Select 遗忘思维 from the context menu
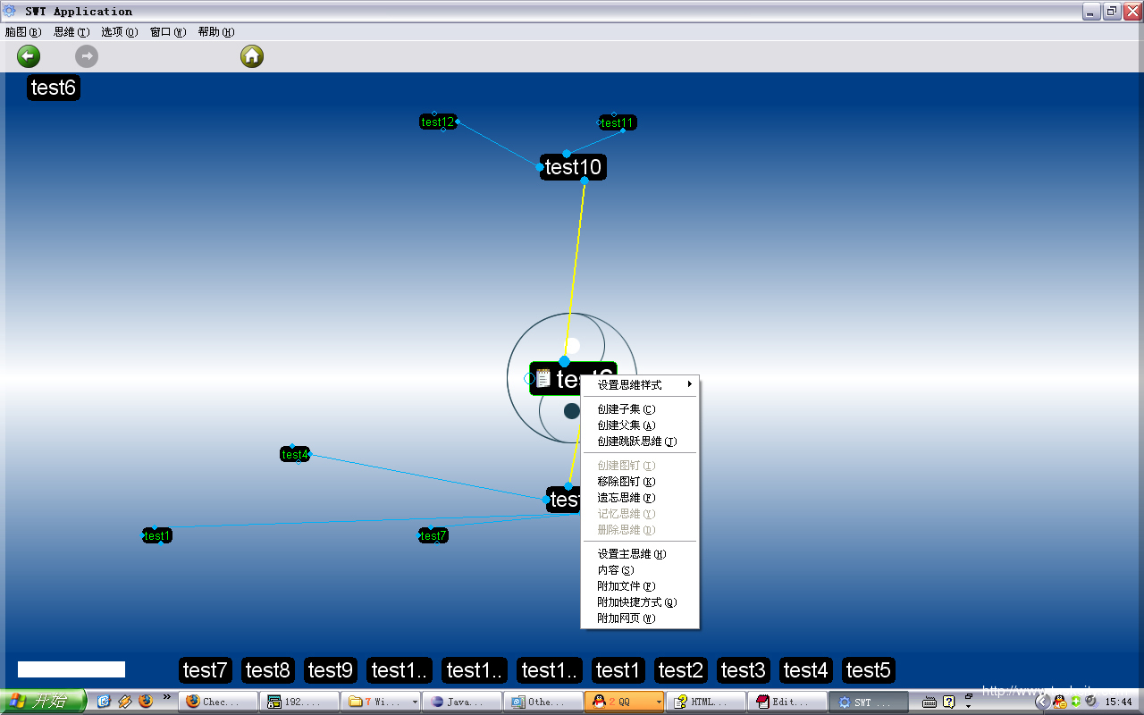Screen dimensions: 1144x715 coord(626,498)
